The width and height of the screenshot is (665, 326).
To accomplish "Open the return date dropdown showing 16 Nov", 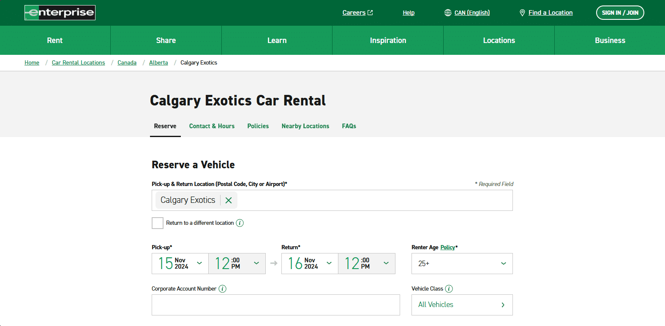I will (310, 264).
